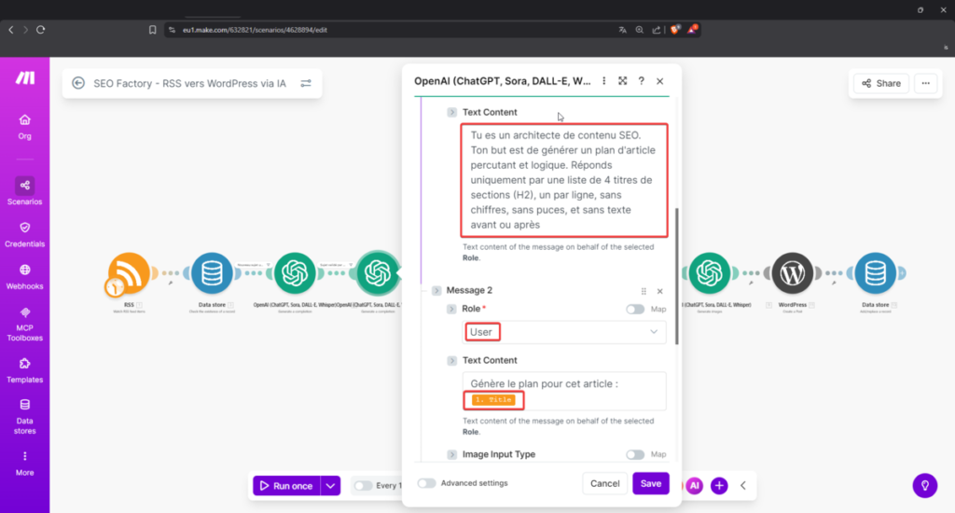Open Credentials in the left sidebar
Viewport: 955px width, 513px height.
coord(24,233)
